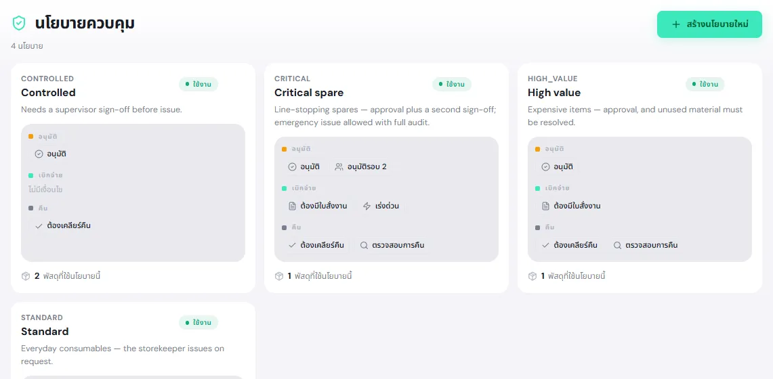This screenshot has width=773, height=379.
Task: Open the Critical spare policy title
Action: tap(309, 93)
